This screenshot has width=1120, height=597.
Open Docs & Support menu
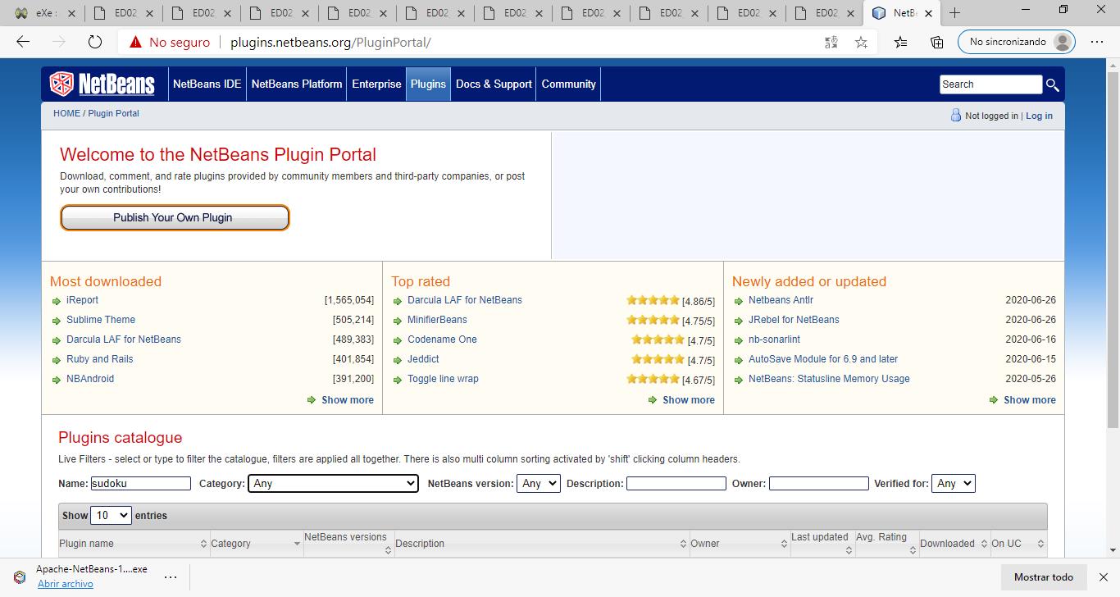494,84
